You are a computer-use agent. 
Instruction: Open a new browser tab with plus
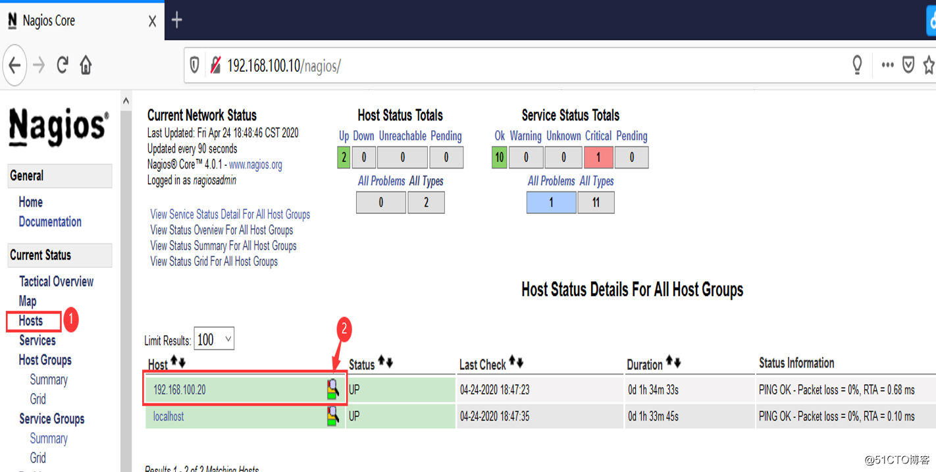pos(177,20)
